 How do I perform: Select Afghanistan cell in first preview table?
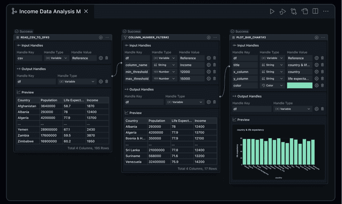[x=28, y=106]
